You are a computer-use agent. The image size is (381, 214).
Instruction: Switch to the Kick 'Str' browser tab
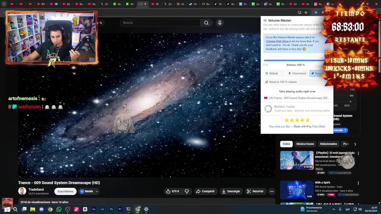pos(130,4)
